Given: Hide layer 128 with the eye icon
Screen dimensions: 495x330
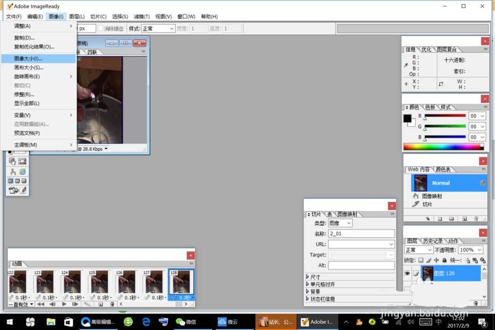Looking at the screenshot, I should coord(408,273).
